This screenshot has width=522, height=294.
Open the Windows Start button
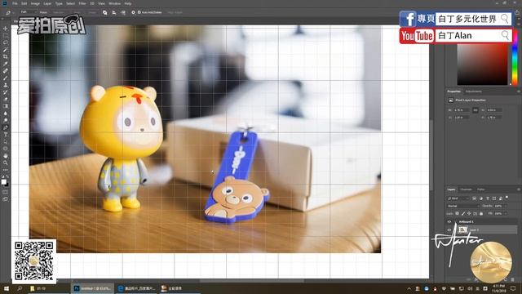click(x=7, y=288)
